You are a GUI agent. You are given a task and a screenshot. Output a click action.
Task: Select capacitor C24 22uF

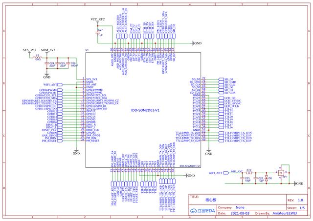point(47,63)
